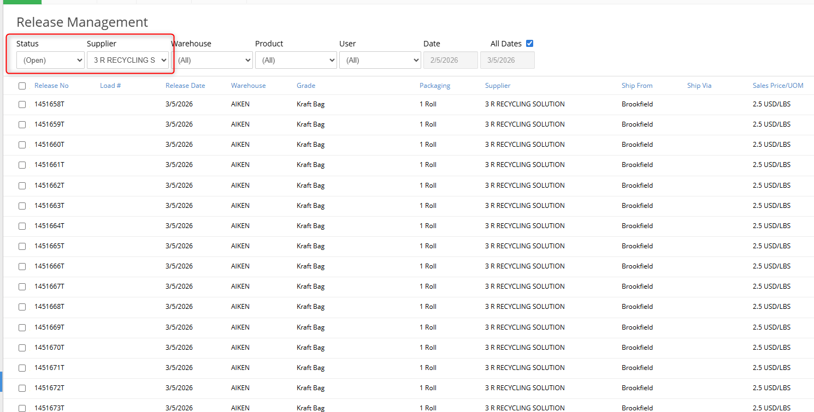Select the checkbox for release 1451662T
Viewport: 814px width, 412px height.
(x=22, y=186)
